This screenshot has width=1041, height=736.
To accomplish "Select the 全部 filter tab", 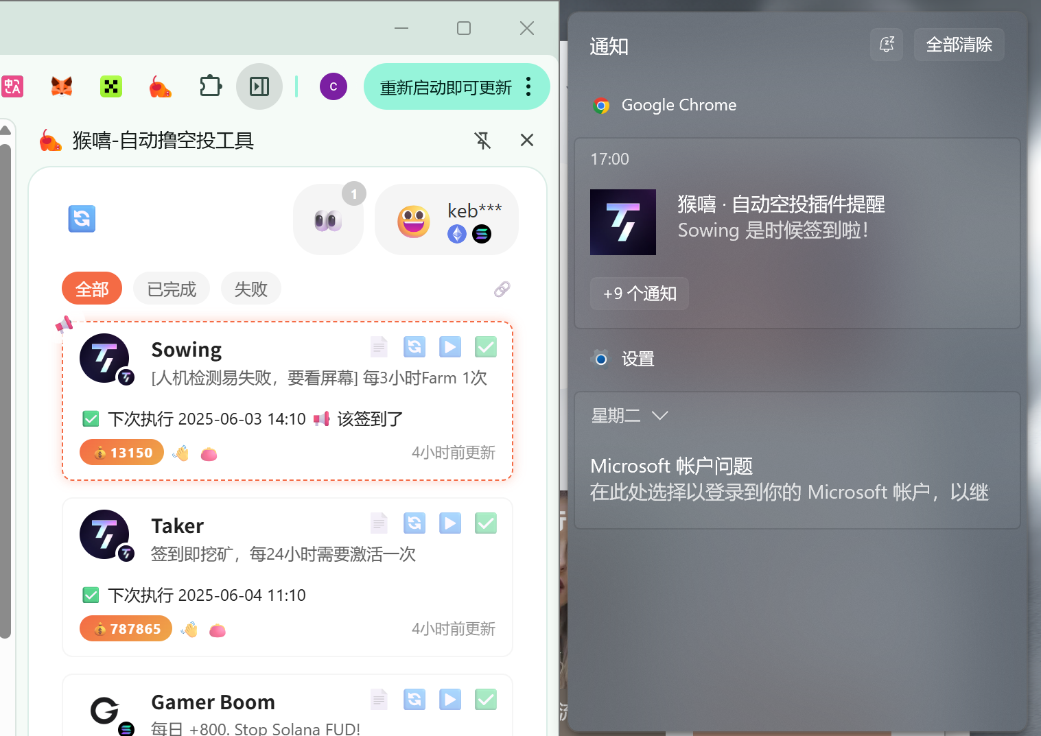I will pyautogui.click(x=92, y=289).
